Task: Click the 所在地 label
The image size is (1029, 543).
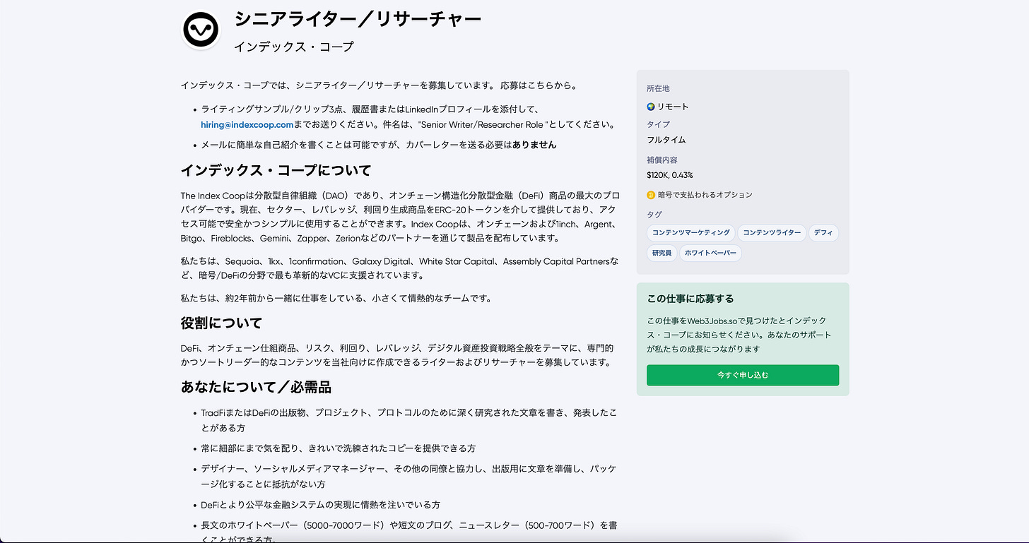Action: (658, 88)
